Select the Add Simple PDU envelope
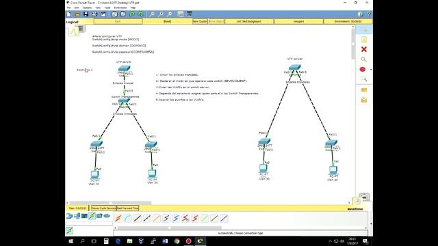The width and height of the screenshot is (438, 246). (x=364, y=90)
